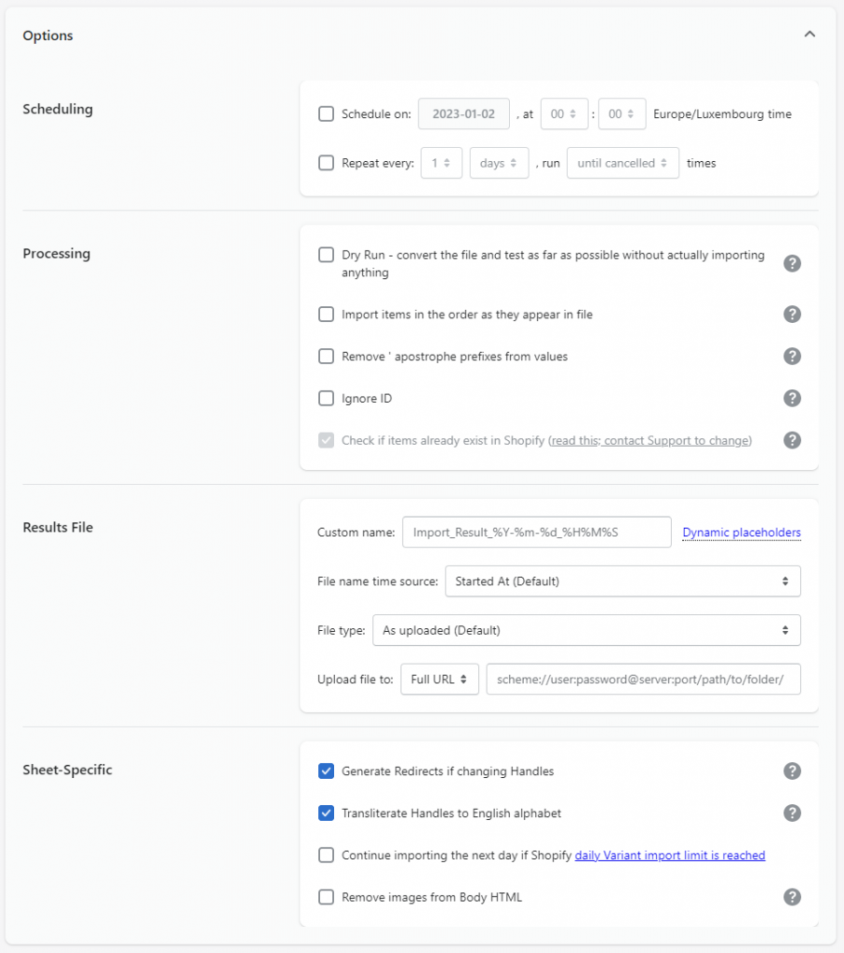Open help for removing apostrophe prefixes

(792, 356)
